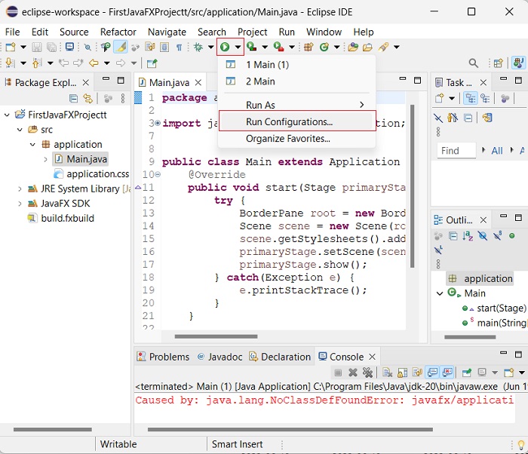Select Run Configurations... from the menu

tap(289, 121)
